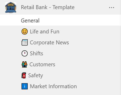Click the fire extinguisher icon beside Safety
Screen dimensions: 121x95
[24, 75]
